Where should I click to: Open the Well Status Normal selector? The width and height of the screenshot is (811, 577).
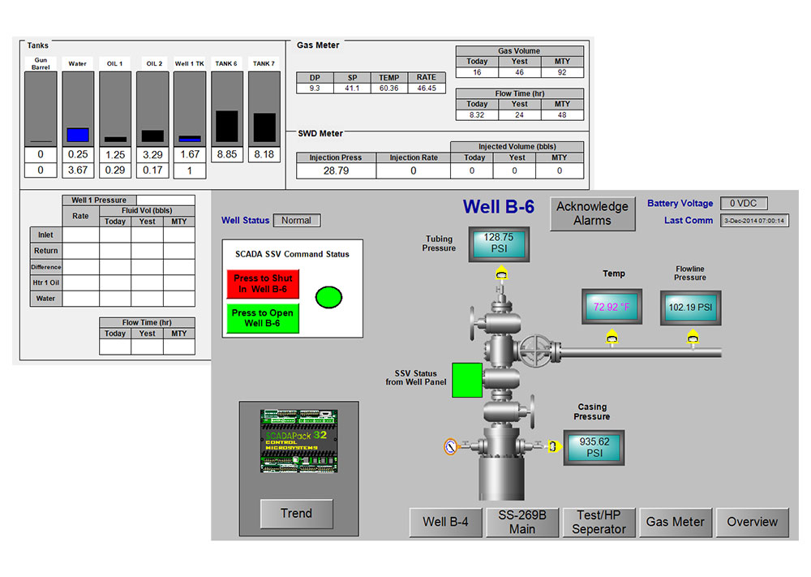pos(297,220)
